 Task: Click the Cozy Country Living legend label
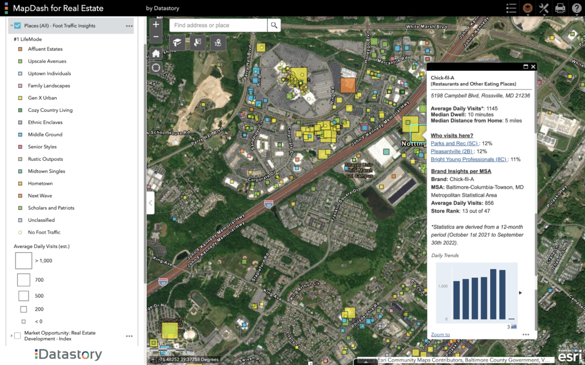(50, 110)
